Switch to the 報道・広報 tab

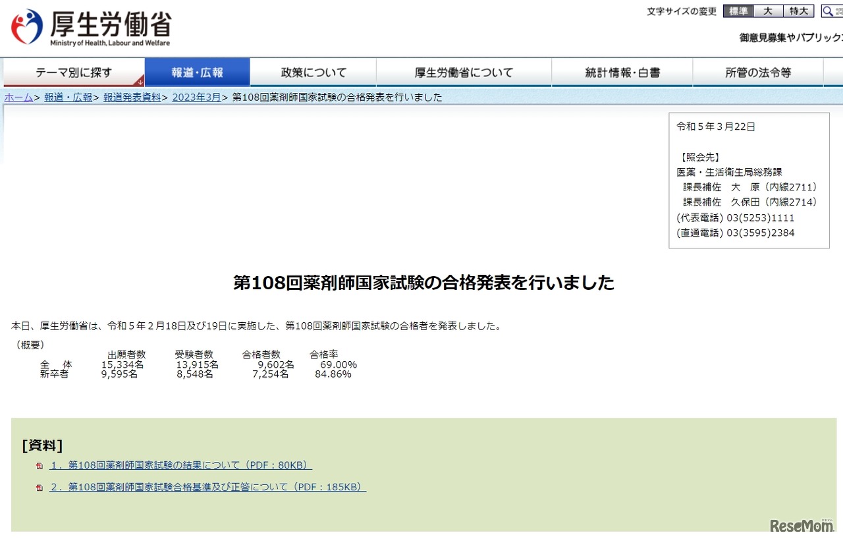[198, 72]
